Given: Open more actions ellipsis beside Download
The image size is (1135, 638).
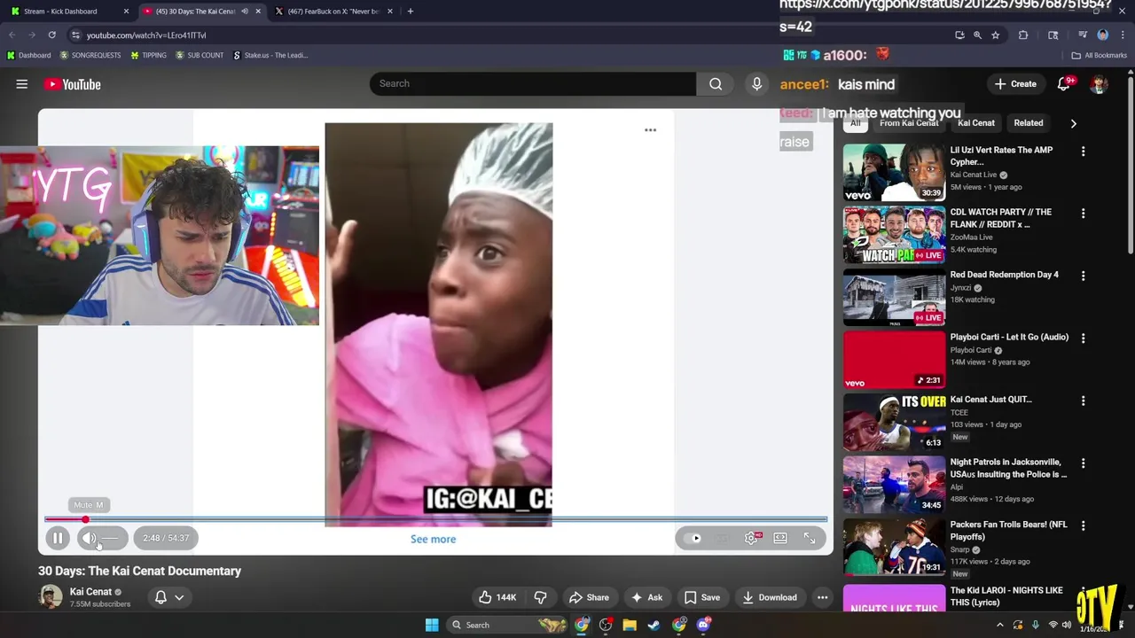Looking at the screenshot, I should click(x=822, y=597).
